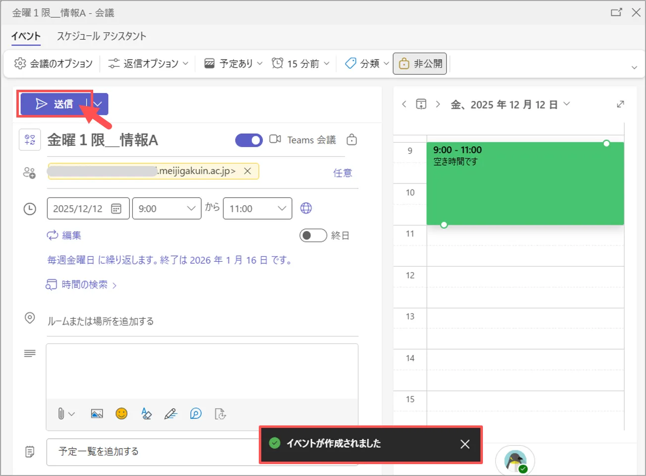
Task: Open the 11:00 end time dropdown
Action: [257, 209]
